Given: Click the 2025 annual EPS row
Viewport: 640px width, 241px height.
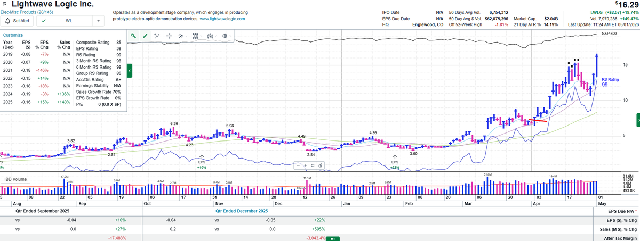Looking at the screenshot, I should tap(37, 102).
